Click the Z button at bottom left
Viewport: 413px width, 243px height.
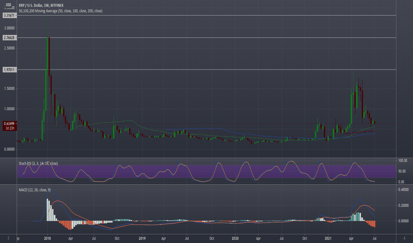(x=8, y=238)
